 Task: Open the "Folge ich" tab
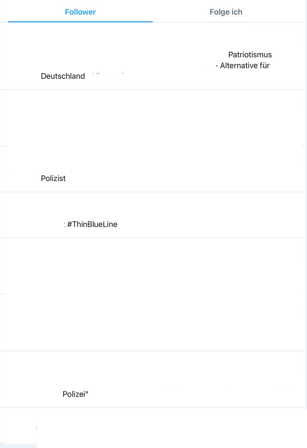point(226,12)
